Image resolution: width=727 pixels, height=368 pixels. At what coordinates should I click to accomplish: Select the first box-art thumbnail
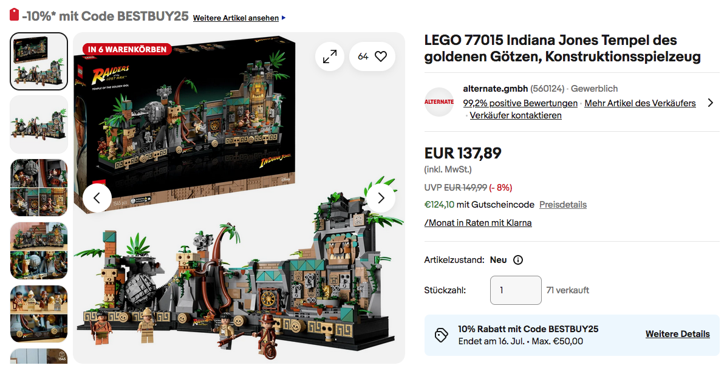(x=39, y=61)
